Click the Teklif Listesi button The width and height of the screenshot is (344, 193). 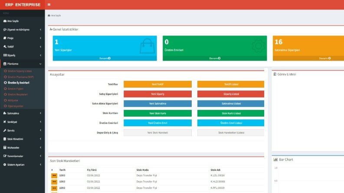[x=231, y=84]
